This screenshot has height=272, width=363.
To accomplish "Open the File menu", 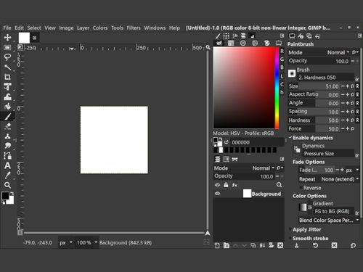I will (7, 28).
